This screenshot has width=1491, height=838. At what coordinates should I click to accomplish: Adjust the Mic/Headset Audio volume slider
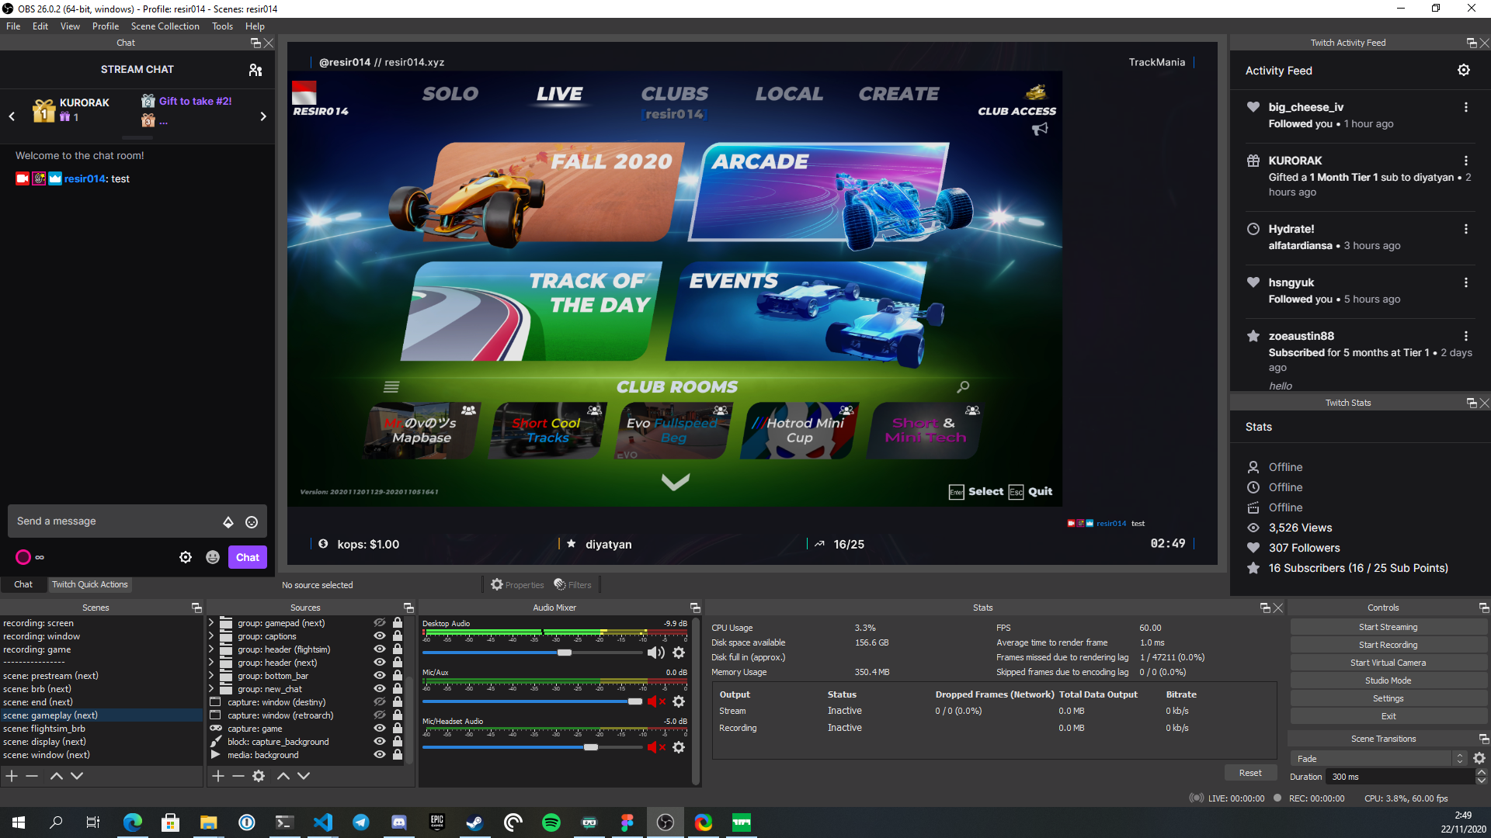point(591,747)
